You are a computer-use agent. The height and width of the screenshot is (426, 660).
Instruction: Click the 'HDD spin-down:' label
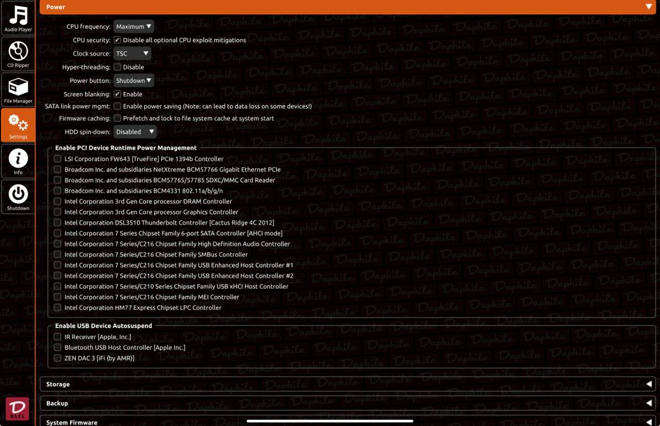[x=88, y=132]
